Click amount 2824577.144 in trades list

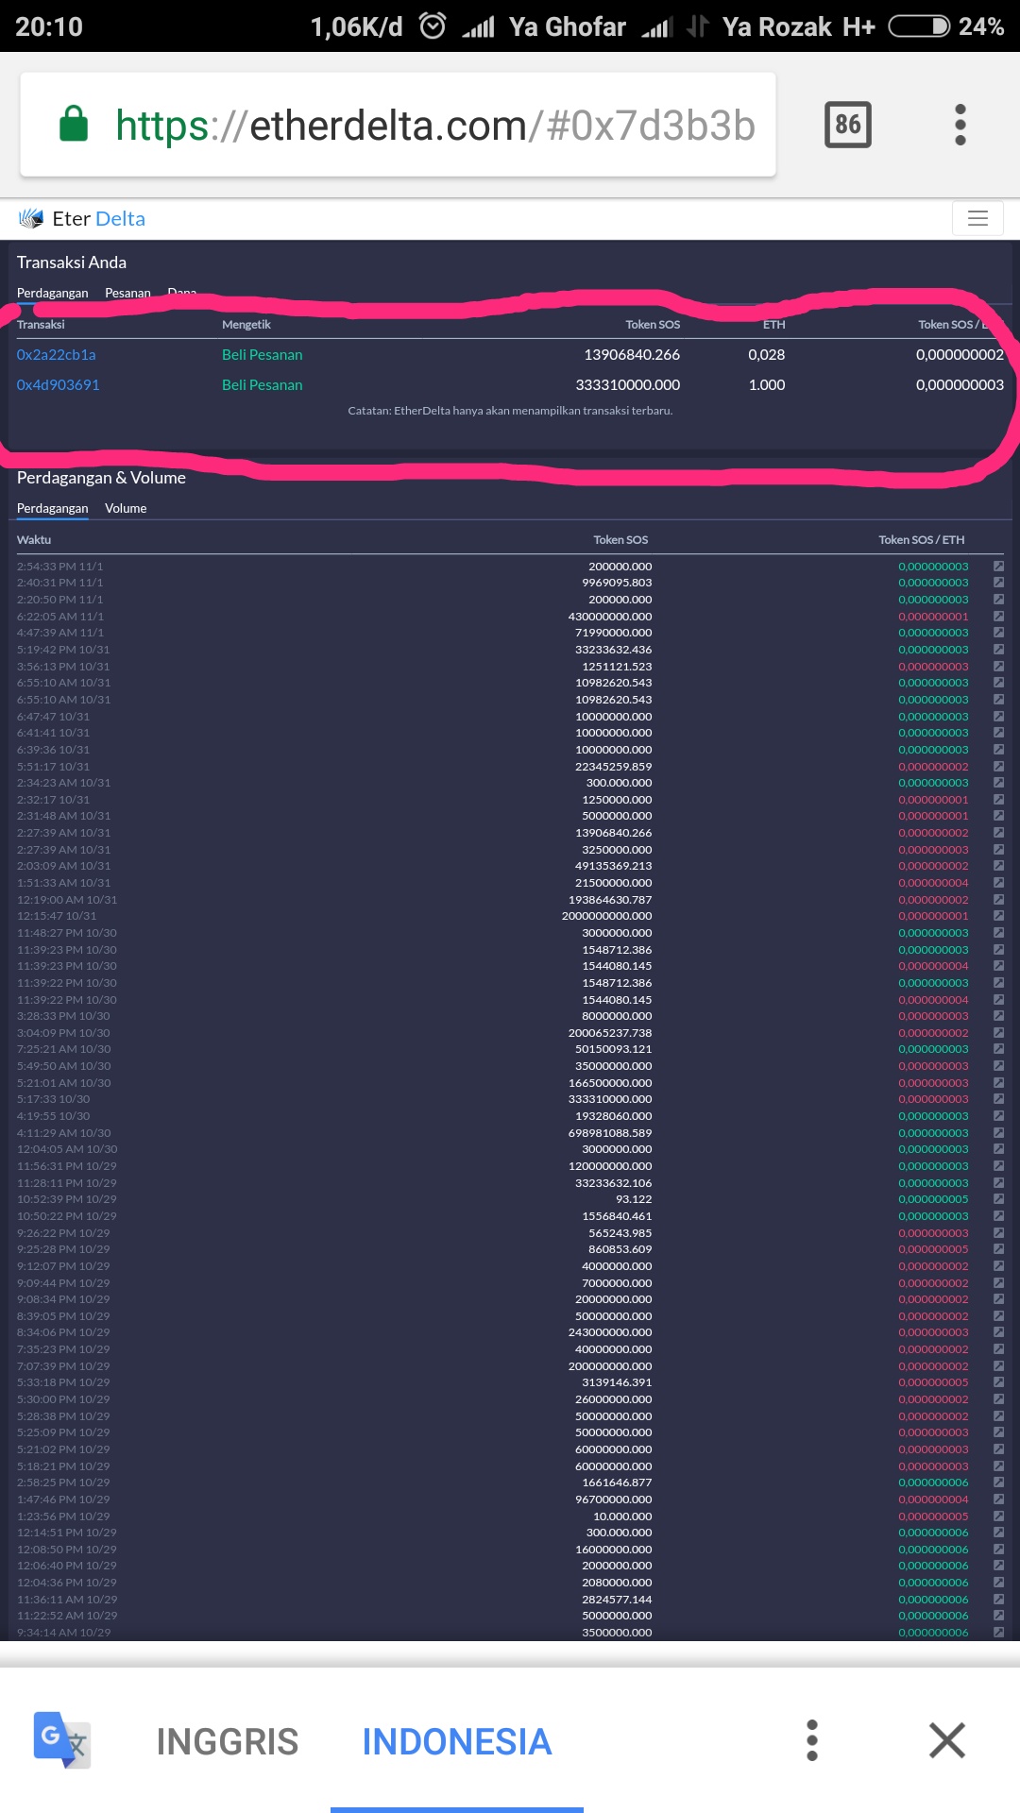617,1600
